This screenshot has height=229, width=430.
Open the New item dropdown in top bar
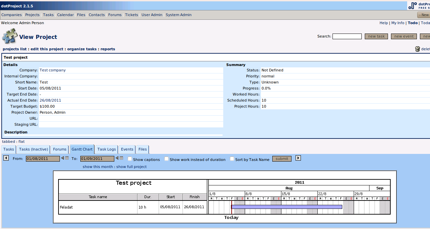pyautogui.click(x=424, y=15)
